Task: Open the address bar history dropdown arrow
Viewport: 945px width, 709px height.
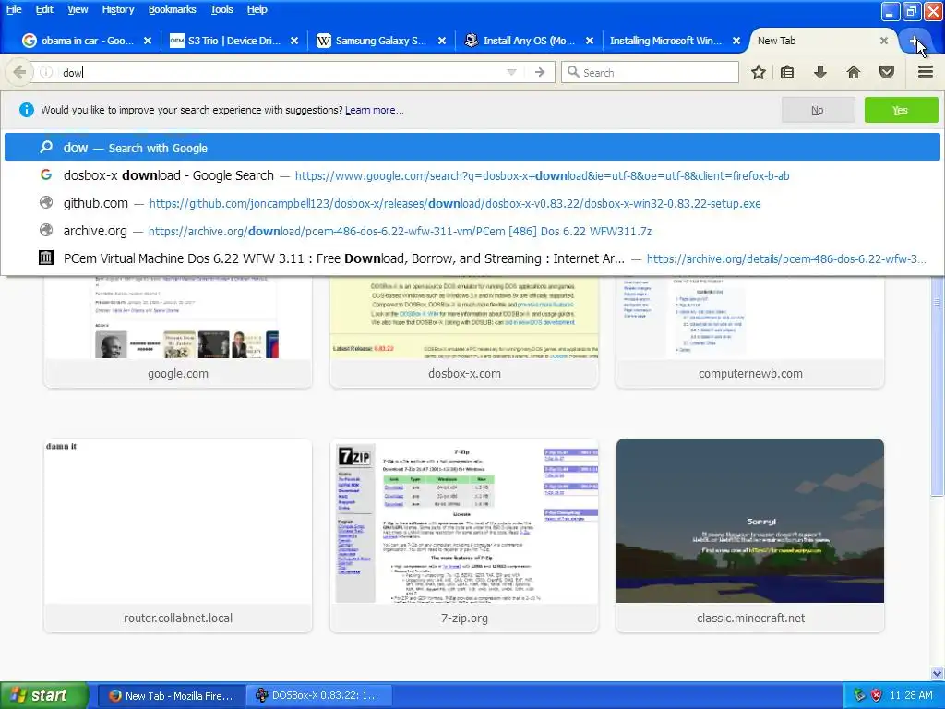Action: pos(511,72)
